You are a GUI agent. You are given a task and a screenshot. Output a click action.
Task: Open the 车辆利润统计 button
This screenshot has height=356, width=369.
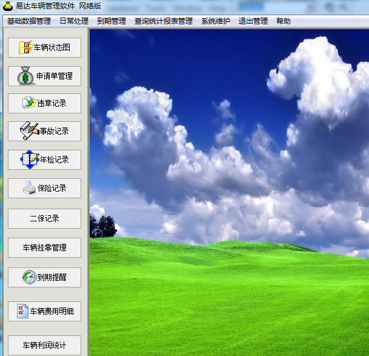pyautogui.click(x=44, y=345)
